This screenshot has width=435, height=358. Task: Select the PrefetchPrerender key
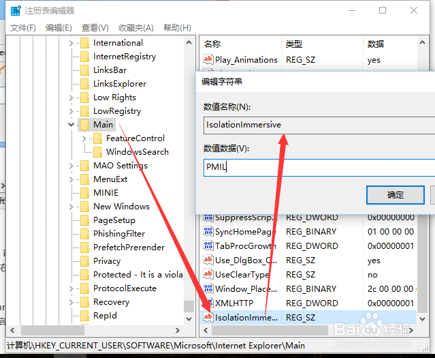point(129,248)
